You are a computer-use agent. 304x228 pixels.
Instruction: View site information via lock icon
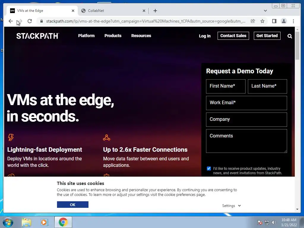(42, 21)
